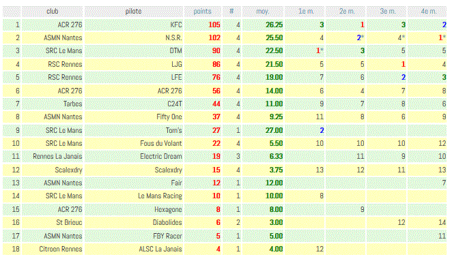
Task: Click Diabolides' fourth-race result '14'
Action: 442,222
